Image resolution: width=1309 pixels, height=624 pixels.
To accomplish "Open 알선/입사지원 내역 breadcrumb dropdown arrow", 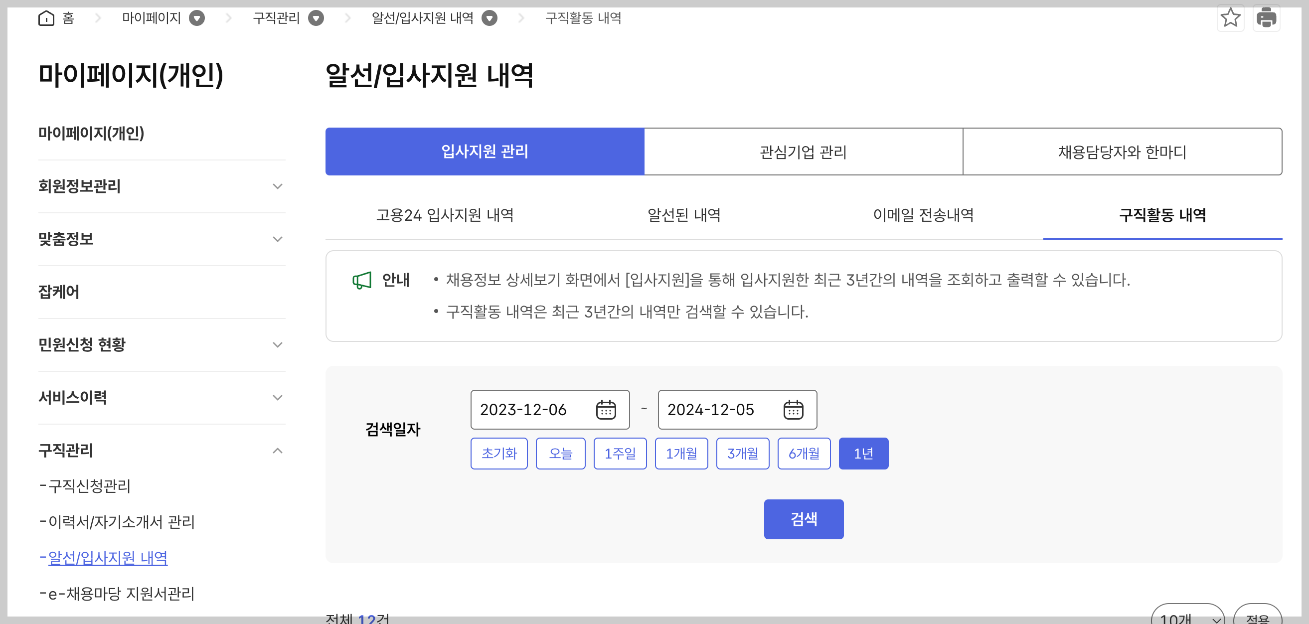I will (490, 18).
